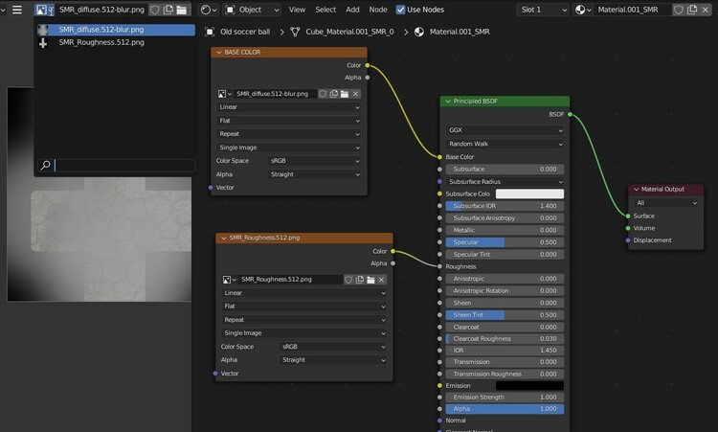Click the Color output socket of BASE COLOR node
Screen dimensions: 718x432
pos(368,65)
